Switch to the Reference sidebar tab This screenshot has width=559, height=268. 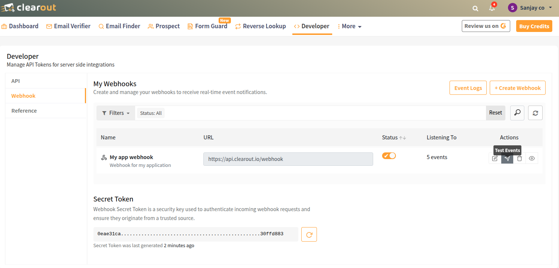(24, 110)
